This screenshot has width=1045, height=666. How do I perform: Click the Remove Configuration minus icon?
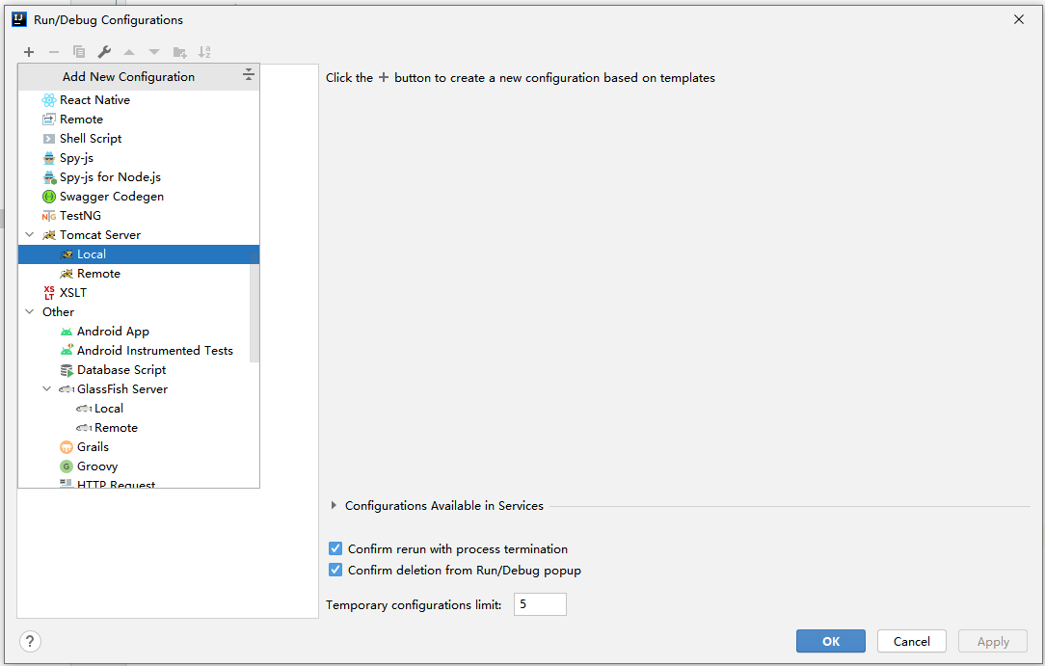pyautogui.click(x=54, y=52)
